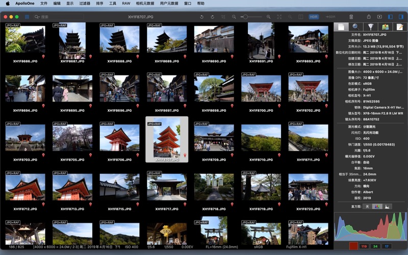The height and width of the screenshot is (255, 408).
Task: Select thumbnail XH1F8707.JPG
Action: tap(167, 139)
